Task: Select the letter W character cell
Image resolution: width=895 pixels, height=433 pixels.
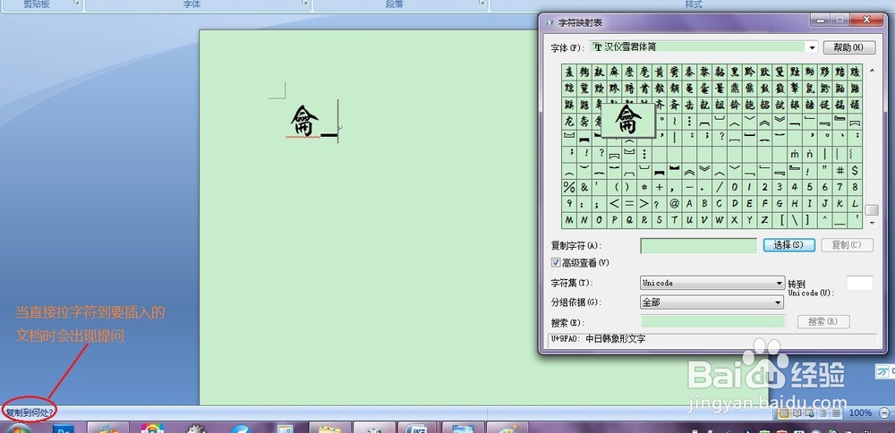Action: 720,220
